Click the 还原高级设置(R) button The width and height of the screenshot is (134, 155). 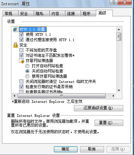[98, 108]
